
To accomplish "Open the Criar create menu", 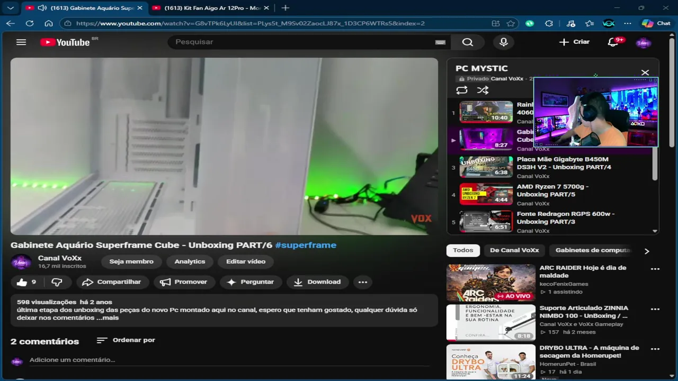I will click(575, 42).
